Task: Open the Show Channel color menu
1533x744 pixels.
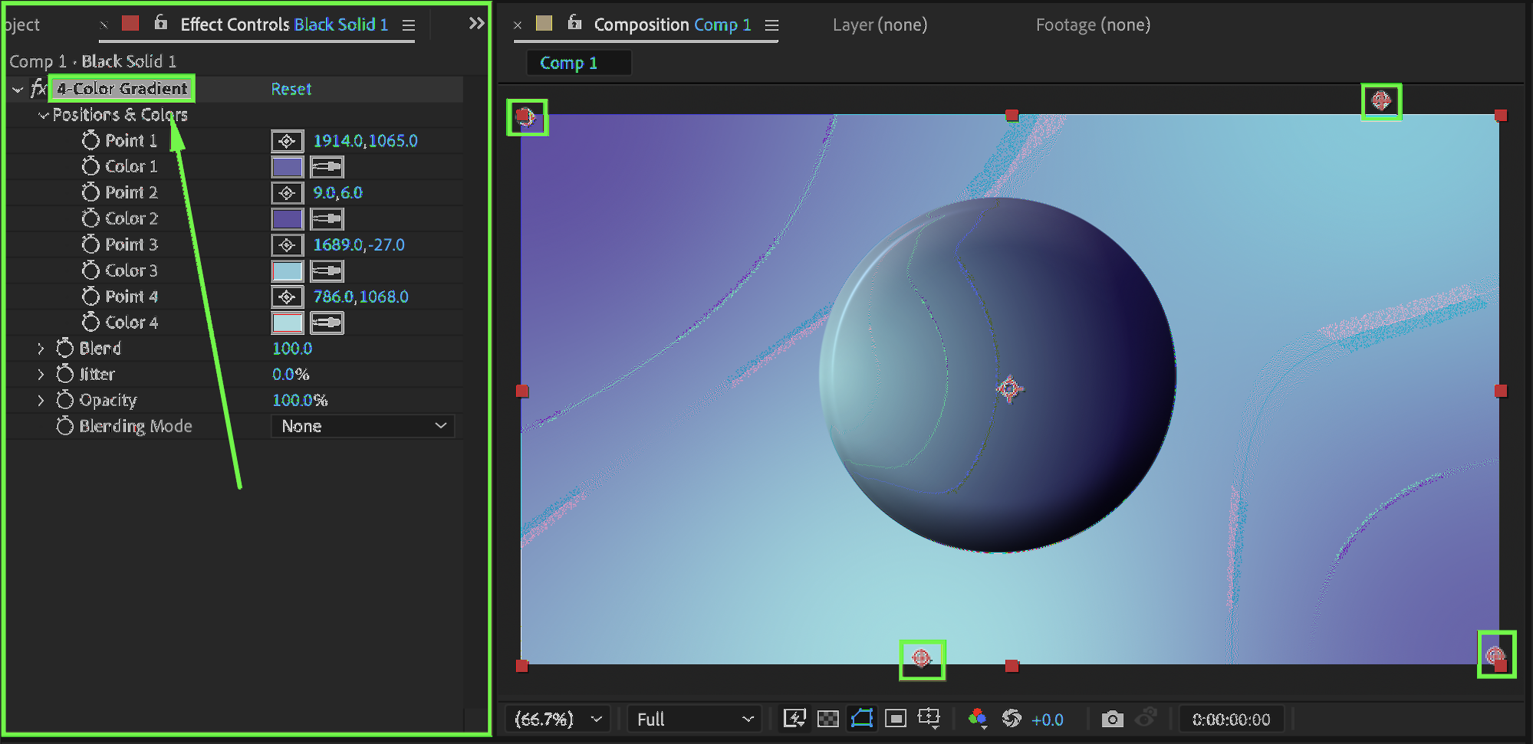Action: click(977, 719)
